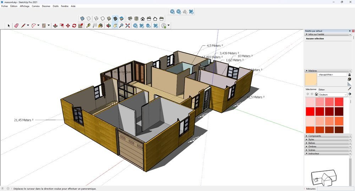Choose the Orbit camera tool
This screenshot has height=191, width=355.
coord(109,26)
